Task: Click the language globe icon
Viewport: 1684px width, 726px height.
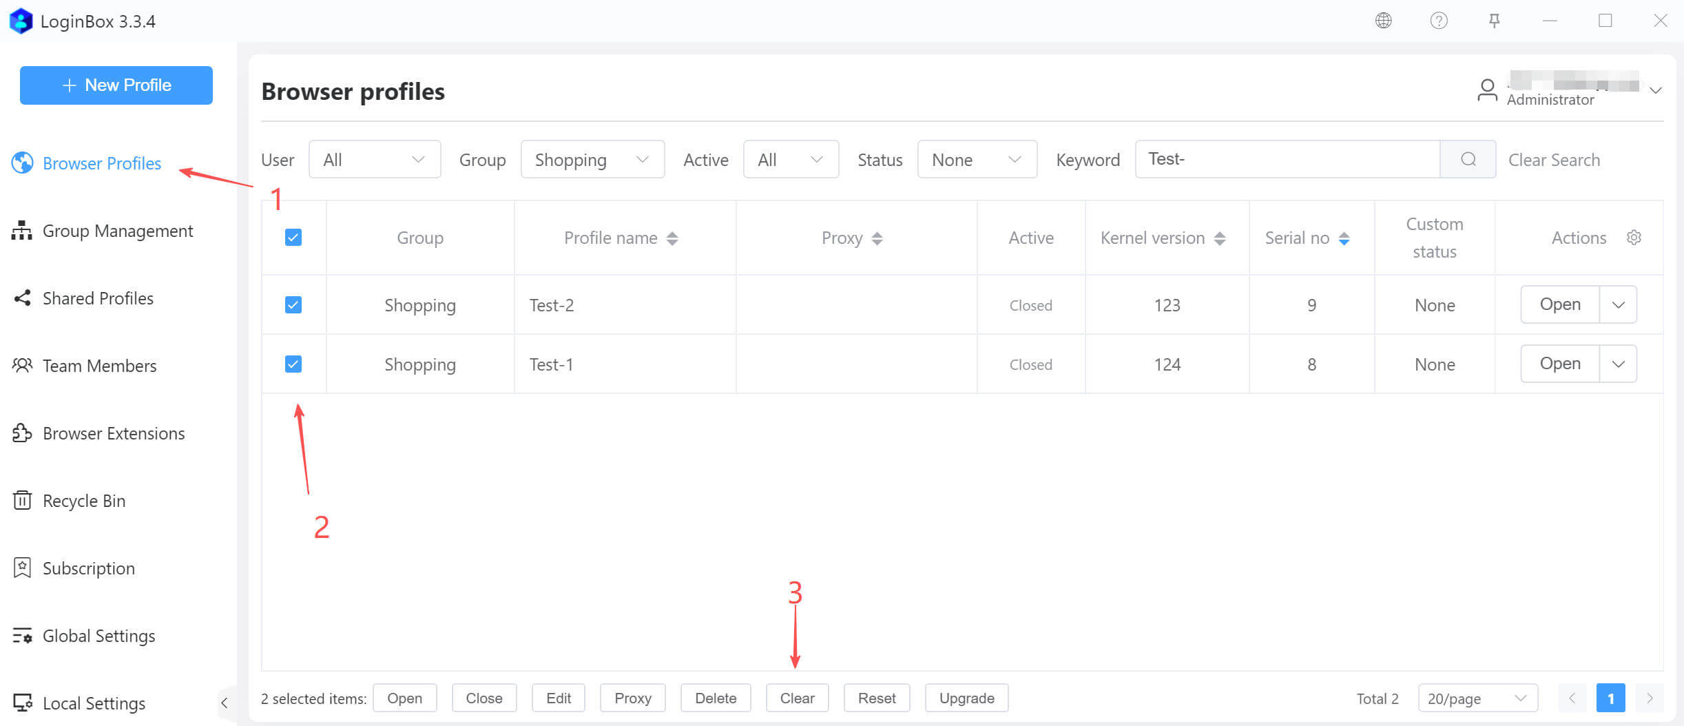Action: point(1383,21)
